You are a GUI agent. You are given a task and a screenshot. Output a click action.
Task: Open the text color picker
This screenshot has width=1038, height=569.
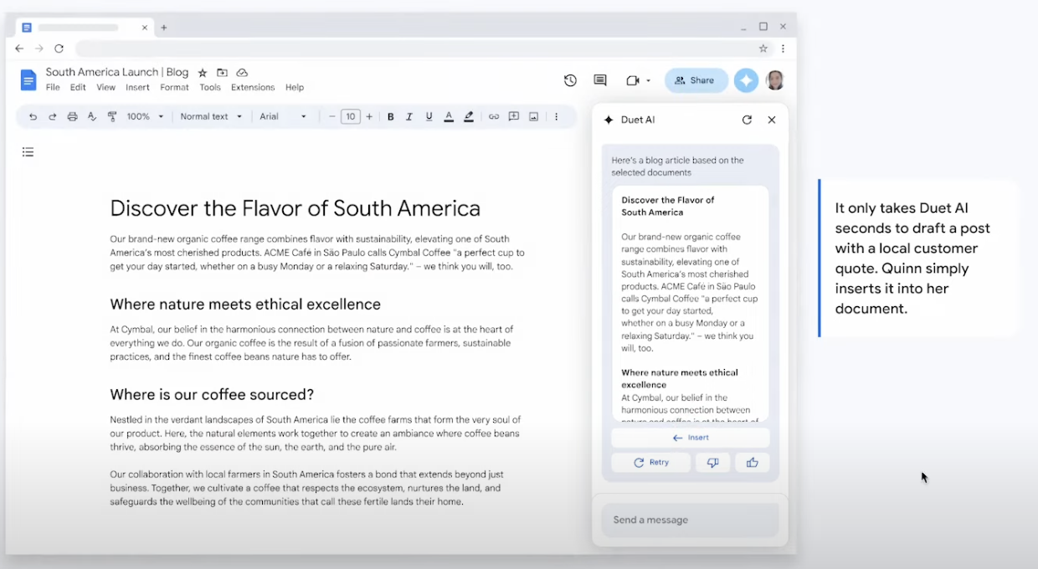click(449, 116)
